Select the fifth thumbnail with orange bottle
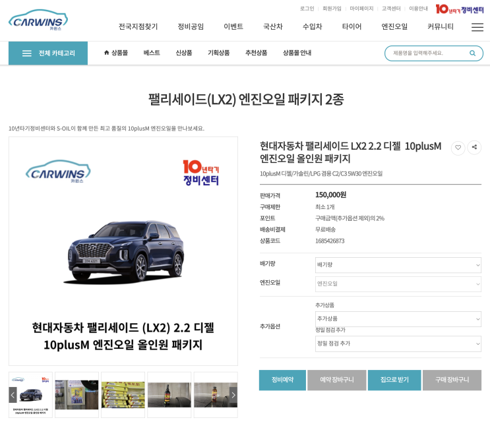The image size is (490, 422). click(216, 395)
